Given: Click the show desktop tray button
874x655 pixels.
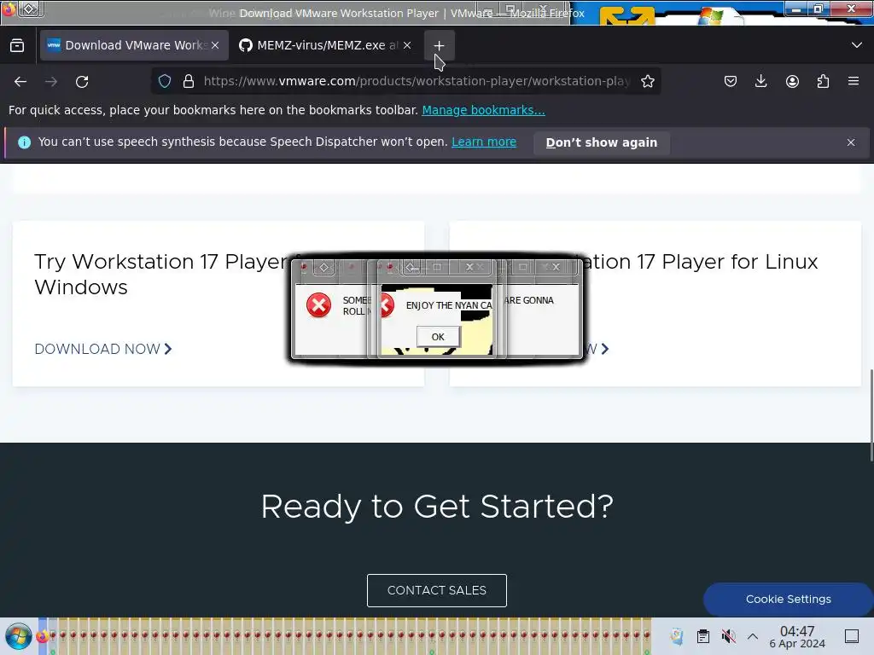Looking at the screenshot, I should 852,636.
